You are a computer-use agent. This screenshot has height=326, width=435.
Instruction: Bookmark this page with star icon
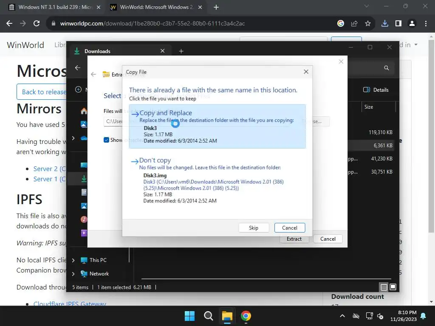368,24
